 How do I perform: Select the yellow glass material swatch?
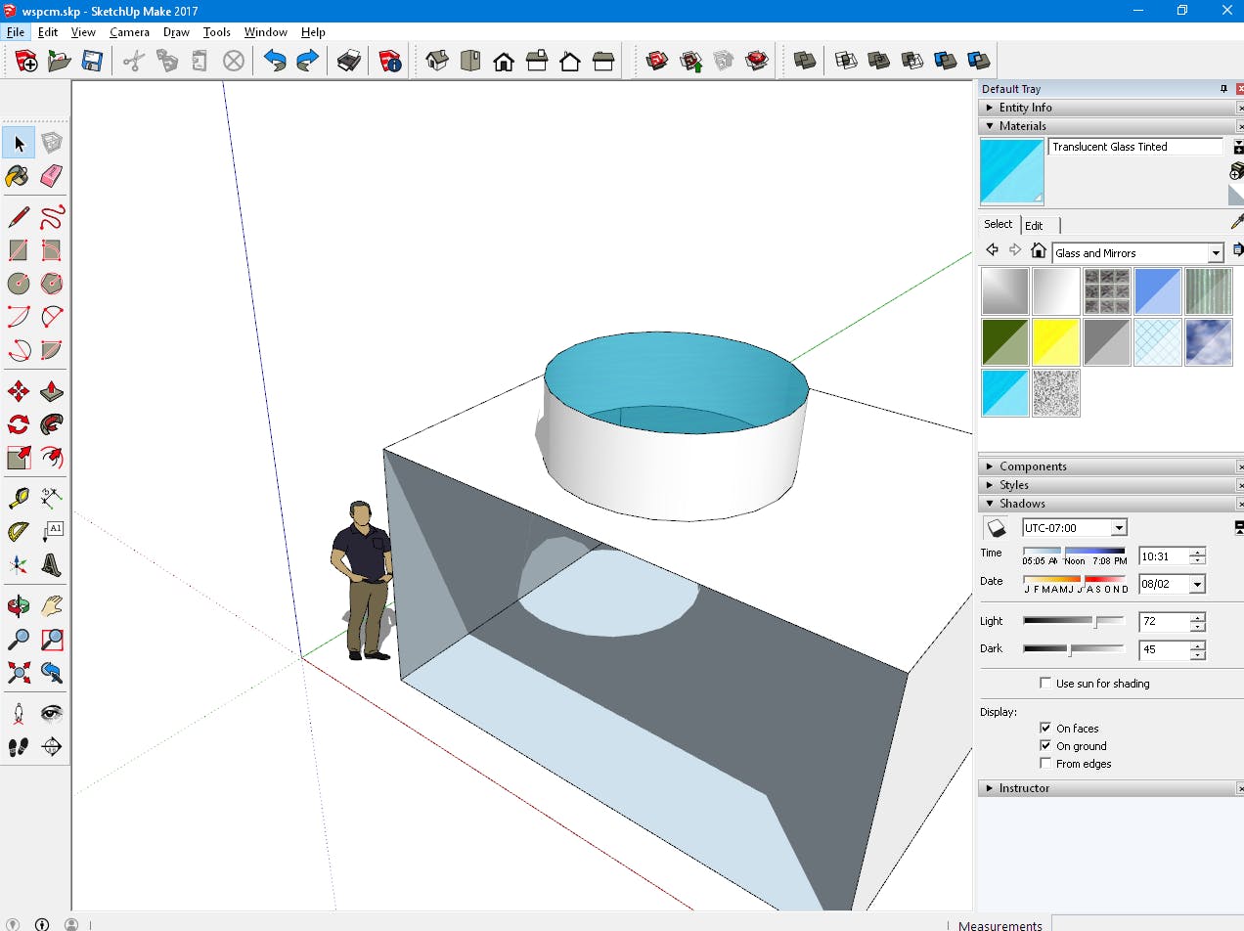[x=1056, y=342]
